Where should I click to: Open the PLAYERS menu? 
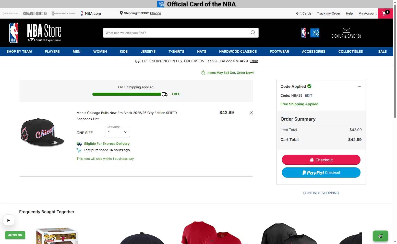(52, 51)
